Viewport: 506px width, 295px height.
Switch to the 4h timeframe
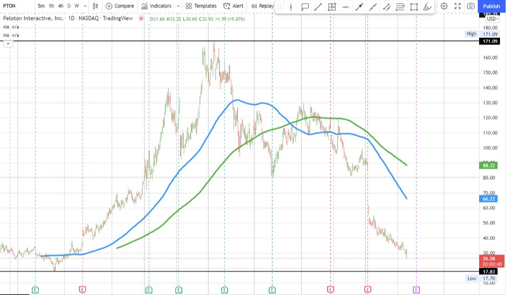60,6
